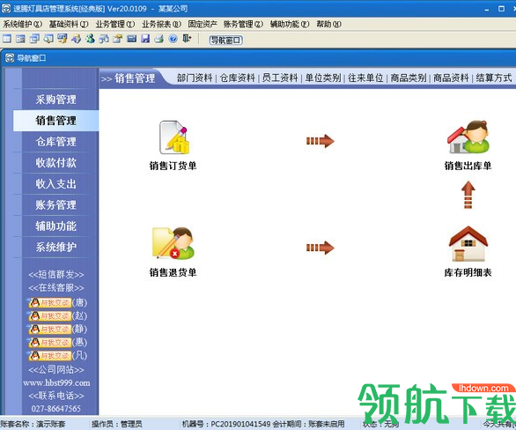
Task: Select 账务管理 in the sidebar
Action: click(56, 204)
